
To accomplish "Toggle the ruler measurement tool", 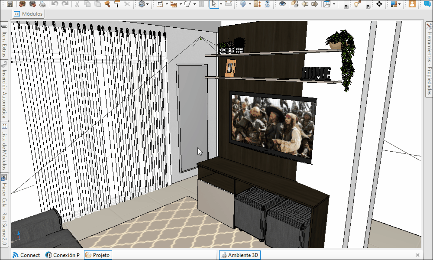I will point(228,4).
